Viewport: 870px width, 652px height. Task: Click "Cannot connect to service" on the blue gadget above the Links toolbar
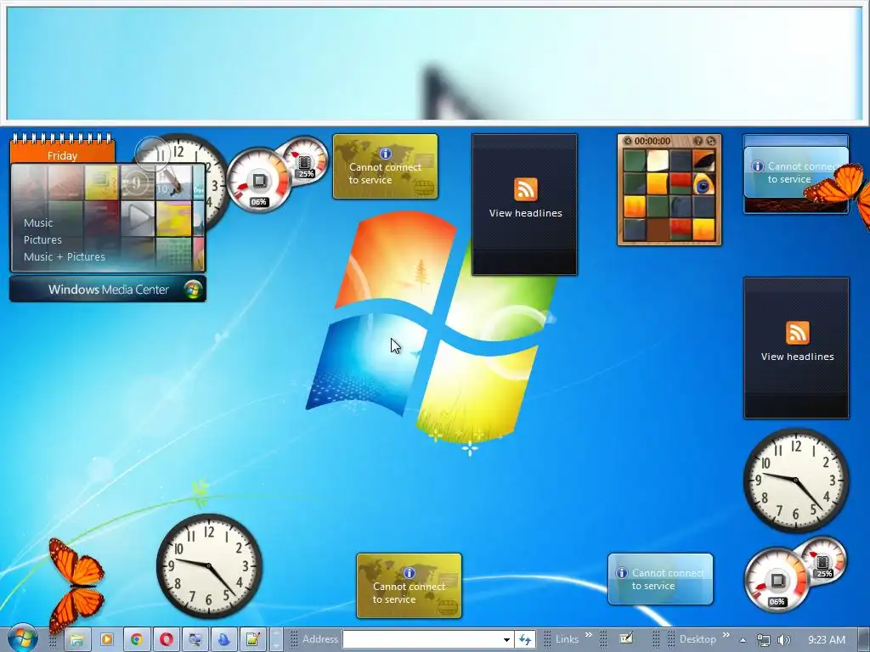(668, 579)
